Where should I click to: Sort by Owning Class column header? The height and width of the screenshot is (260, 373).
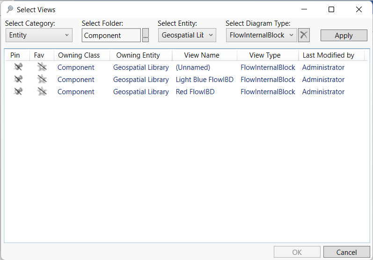79,55
